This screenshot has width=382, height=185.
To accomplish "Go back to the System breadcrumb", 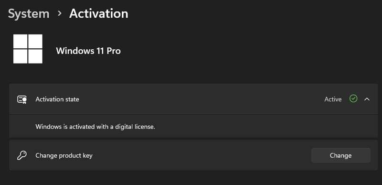I will [29, 14].
